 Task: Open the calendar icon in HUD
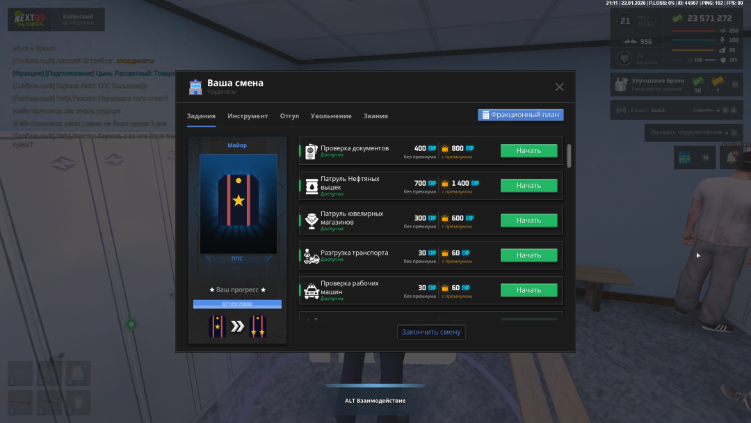pyautogui.click(x=684, y=158)
